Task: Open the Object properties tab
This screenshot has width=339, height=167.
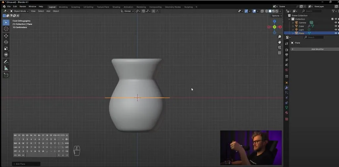Action: point(287,83)
